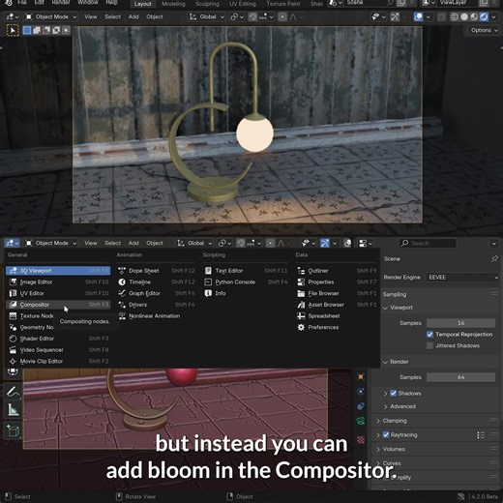Switch top viewport to Rendered shading
Image resolution: width=503 pixels, height=503 pixels.
click(484, 16)
